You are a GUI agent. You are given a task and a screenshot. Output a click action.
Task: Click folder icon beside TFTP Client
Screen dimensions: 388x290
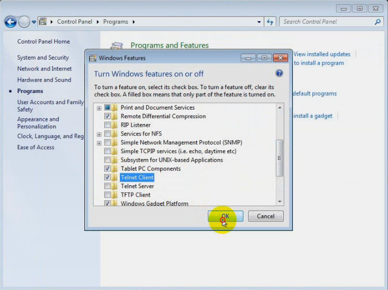[114, 195]
